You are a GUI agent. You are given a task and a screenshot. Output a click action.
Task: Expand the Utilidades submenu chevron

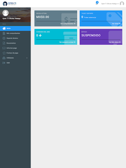point(27,58)
